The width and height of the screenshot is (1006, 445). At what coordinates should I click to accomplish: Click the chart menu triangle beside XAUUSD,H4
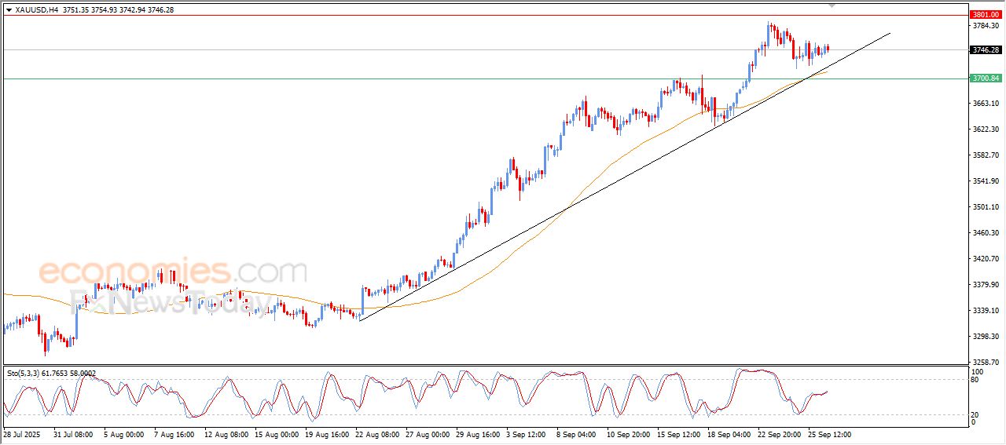[x=9, y=9]
